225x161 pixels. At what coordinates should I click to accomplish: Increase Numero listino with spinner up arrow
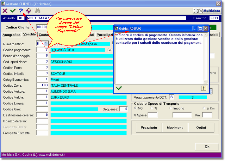click(x=46, y=43)
